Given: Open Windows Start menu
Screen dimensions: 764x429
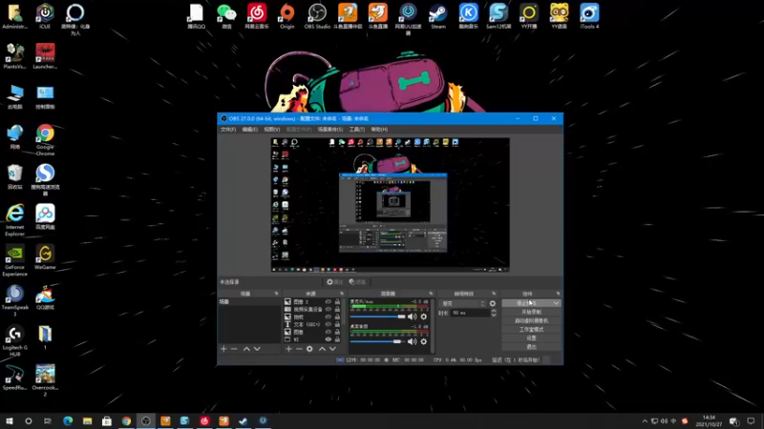Looking at the screenshot, I should pyautogui.click(x=10, y=421).
